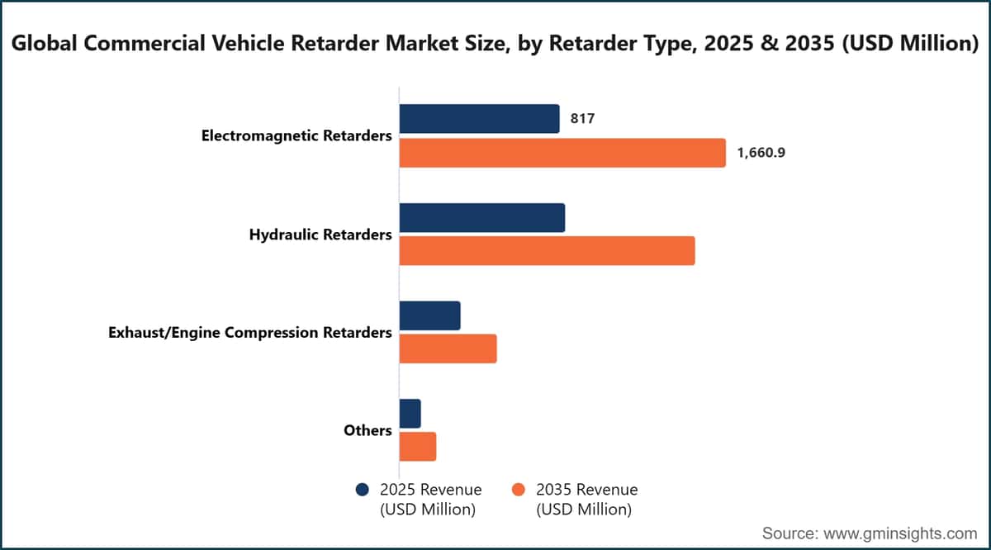Click the 'Exhaust/Engine Compression Retarders' axis label
This screenshot has height=550, width=991.
point(250,333)
